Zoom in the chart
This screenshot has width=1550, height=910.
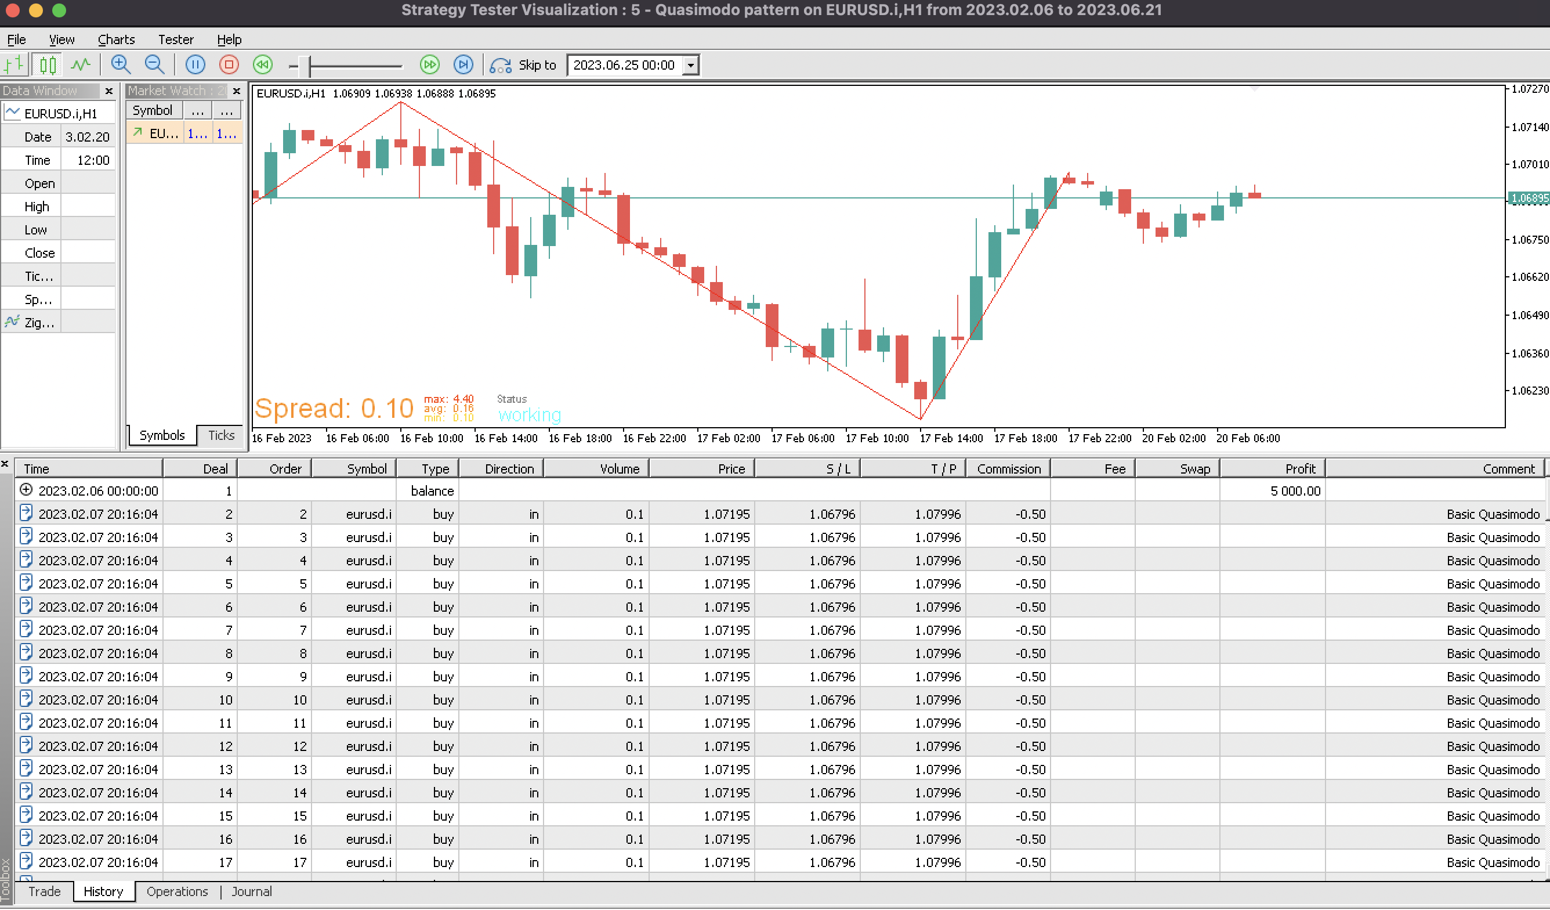tap(121, 64)
